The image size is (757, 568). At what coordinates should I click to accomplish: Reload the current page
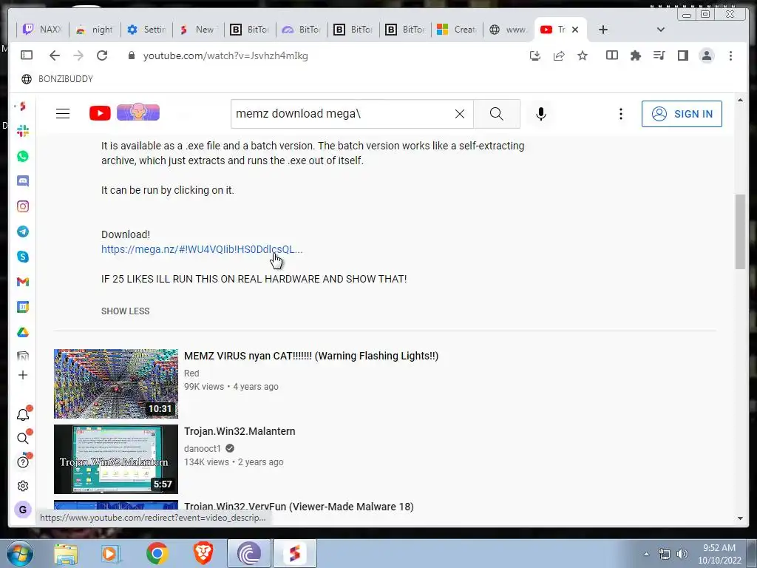(102, 55)
